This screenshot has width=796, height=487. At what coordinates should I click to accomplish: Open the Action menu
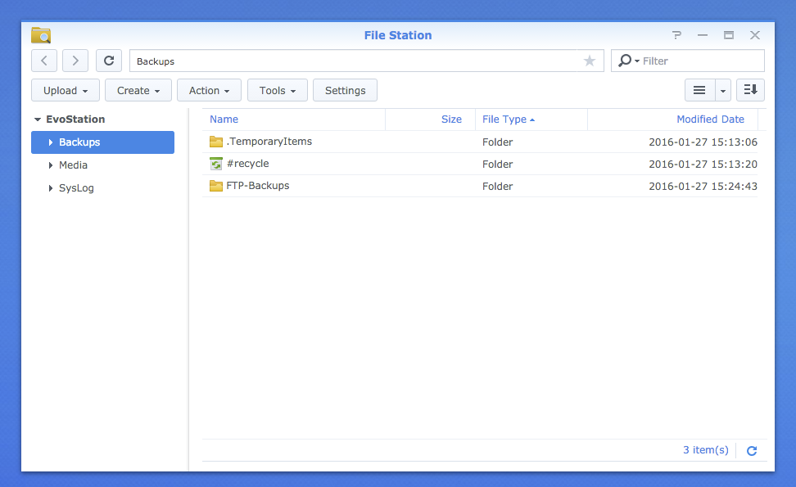coord(209,90)
